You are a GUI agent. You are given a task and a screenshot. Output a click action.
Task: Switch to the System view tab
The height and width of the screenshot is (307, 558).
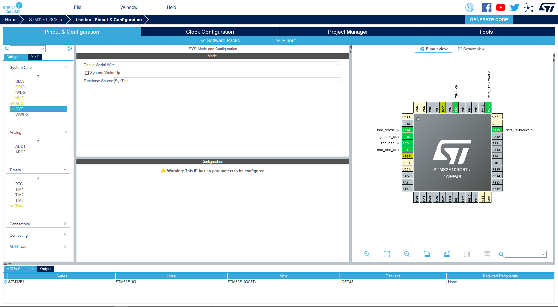(471, 49)
